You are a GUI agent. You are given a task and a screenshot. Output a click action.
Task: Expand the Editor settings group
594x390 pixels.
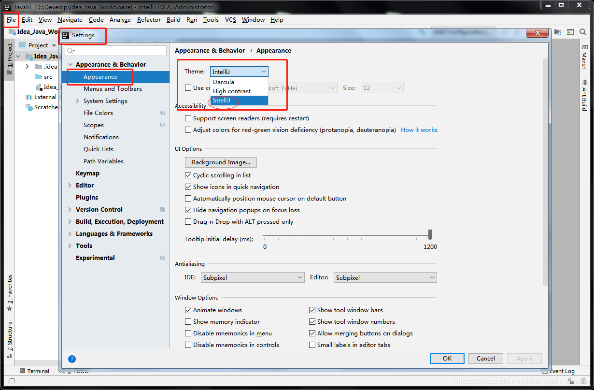(x=71, y=186)
